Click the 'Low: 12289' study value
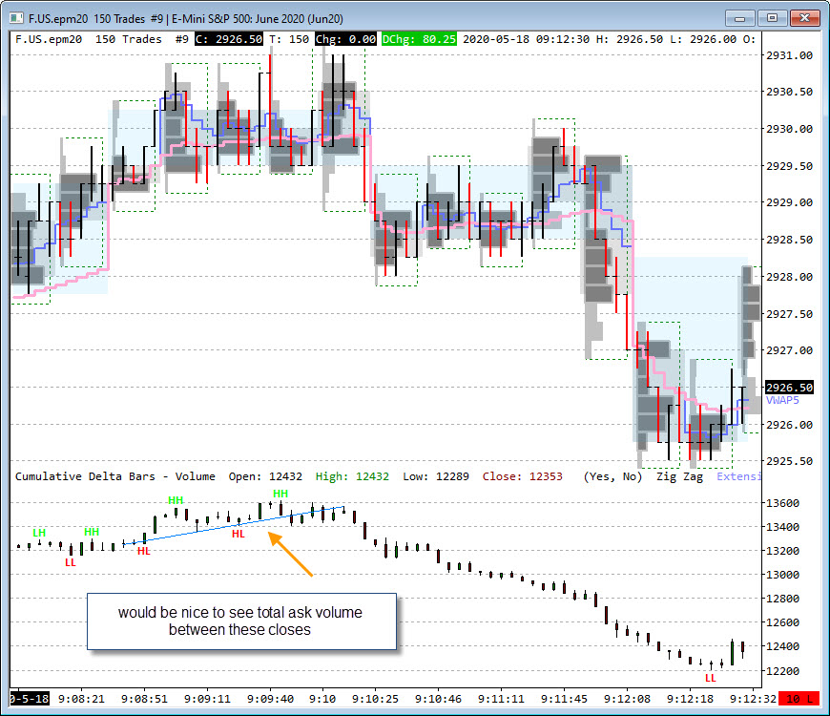The image size is (830, 716). pyautogui.click(x=436, y=476)
